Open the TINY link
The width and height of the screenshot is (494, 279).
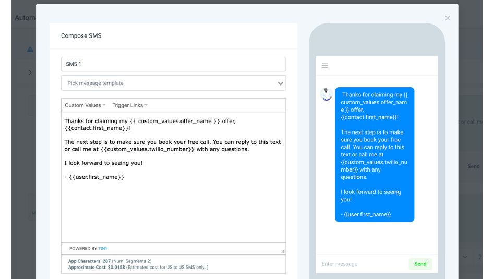103,249
